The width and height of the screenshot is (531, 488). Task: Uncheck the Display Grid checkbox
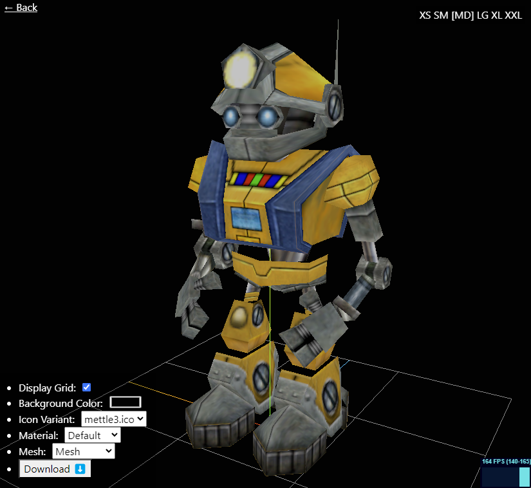coord(87,387)
